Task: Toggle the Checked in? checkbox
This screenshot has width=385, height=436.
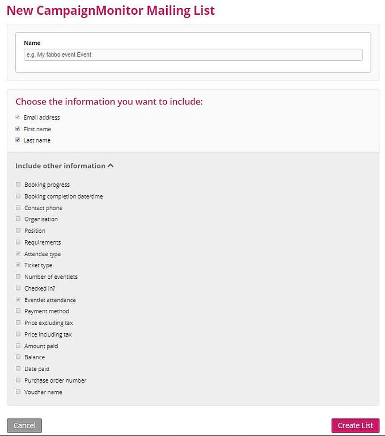Action: point(18,288)
